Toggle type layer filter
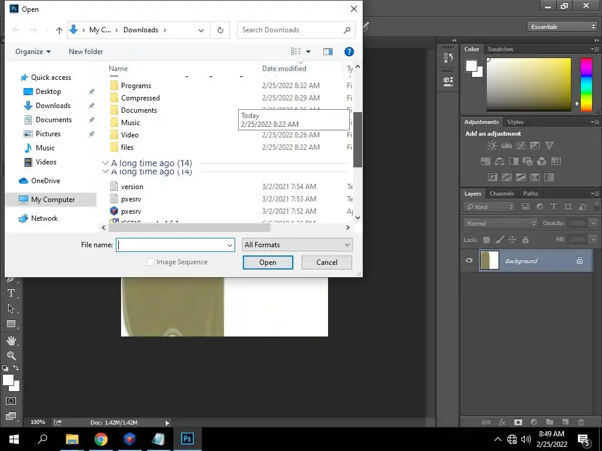Viewport: 602px width, 451px height. pyautogui.click(x=554, y=207)
